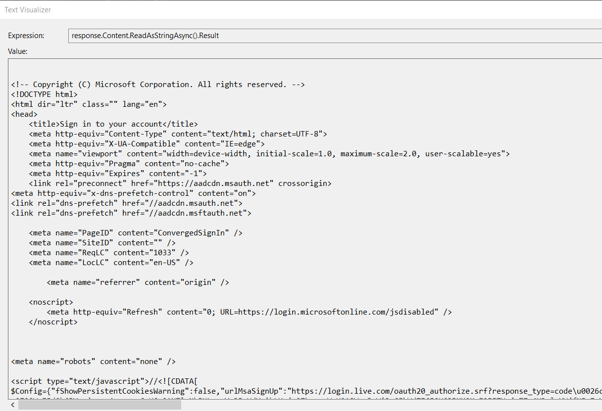Screen dimensions: 602x411
Task: Click the login.microsoftonline.com jsdisabled URL text
Action: [338, 312]
